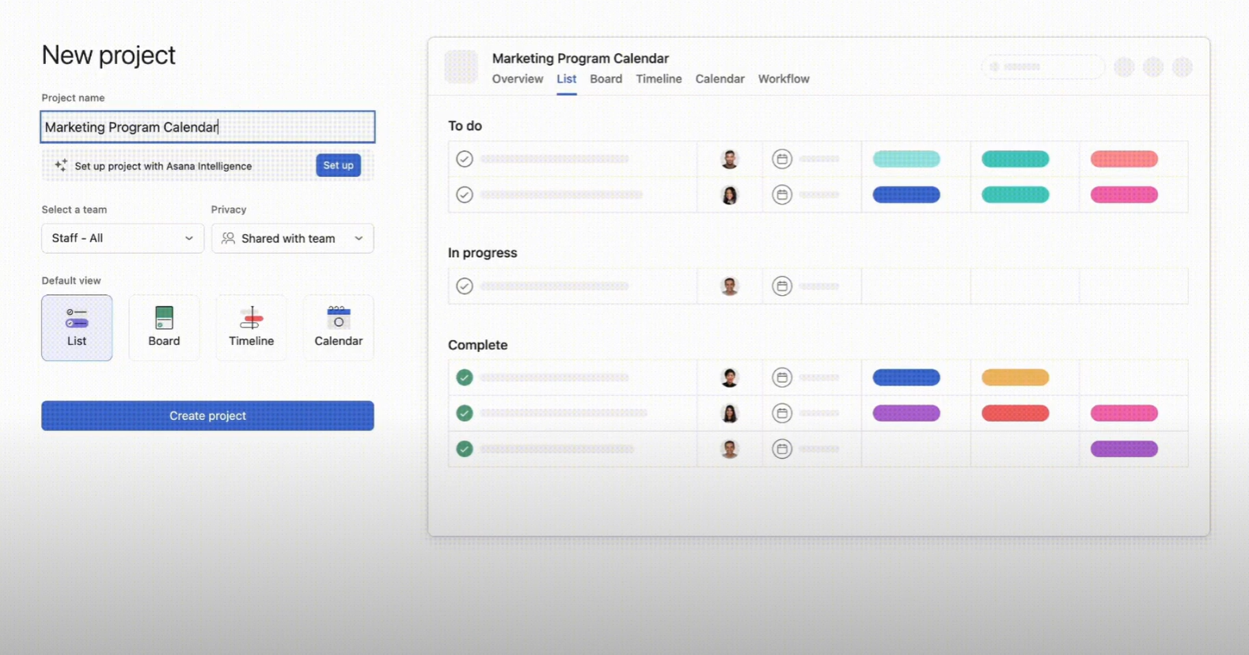This screenshot has height=655, width=1249.
Task: Click the light teal tag in first To do row
Action: [906, 159]
